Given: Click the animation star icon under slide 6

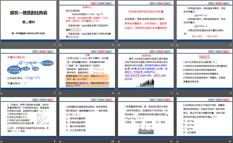Looking at the screenshot, I should 60,93.
